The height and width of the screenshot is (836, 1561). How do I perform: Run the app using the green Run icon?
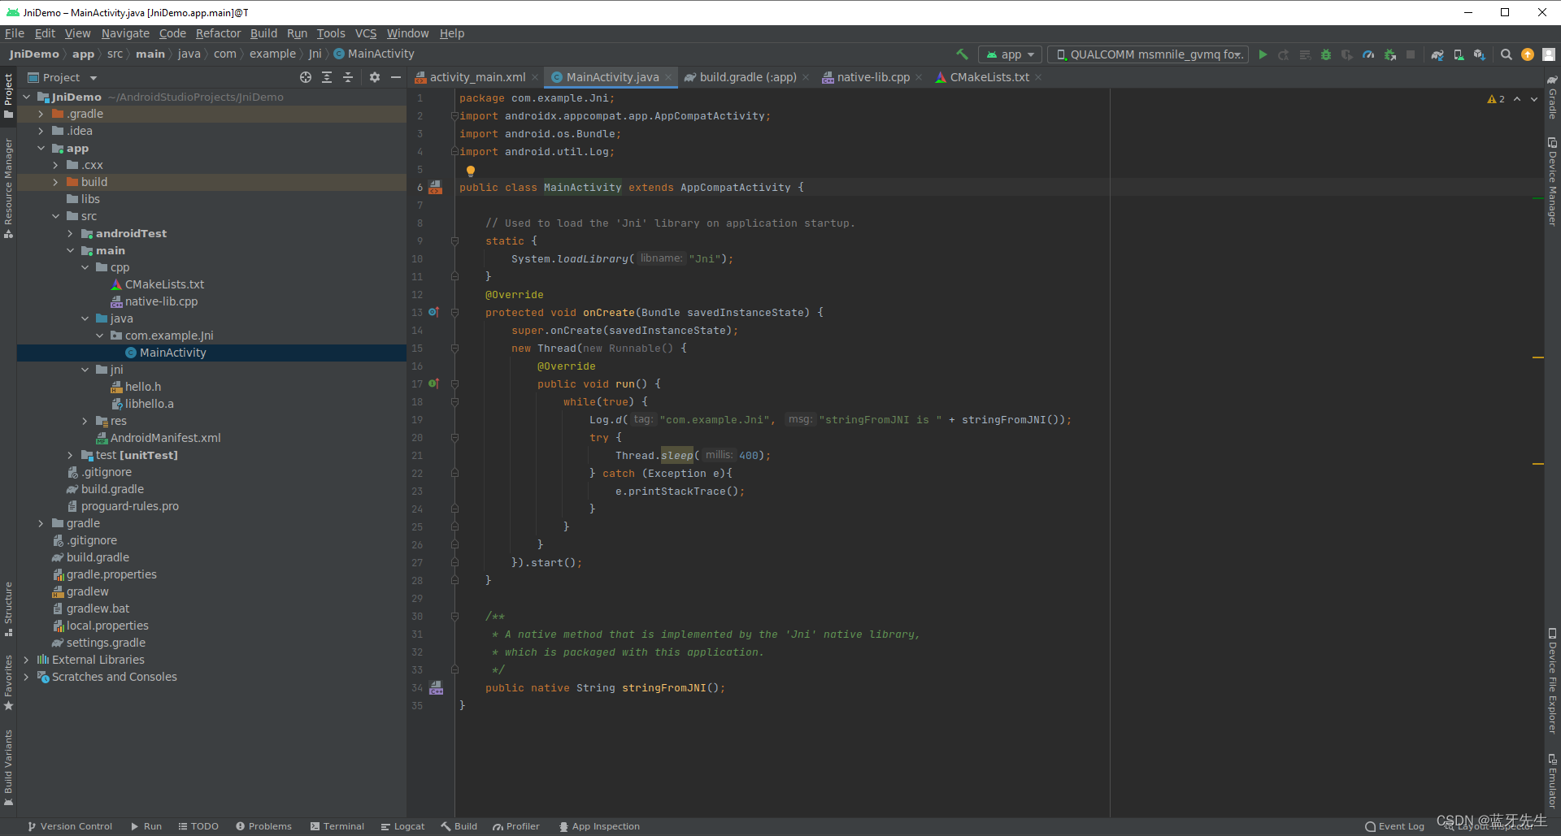pyautogui.click(x=1263, y=54)
